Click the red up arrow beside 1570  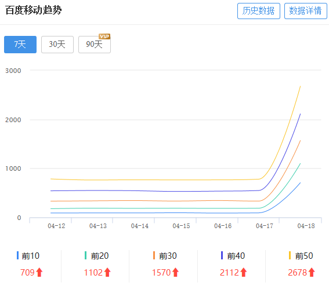(175, 272)
